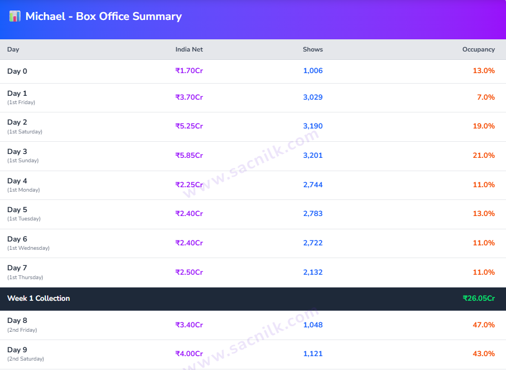506x370 pixels.
Task: Click the 47.0% occupancy value
Action: point(484,325)
